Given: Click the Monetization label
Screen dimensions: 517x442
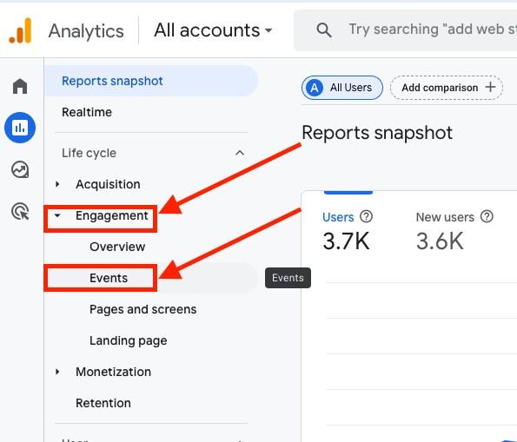Looking at the screenshot, I should coord(113,372).
